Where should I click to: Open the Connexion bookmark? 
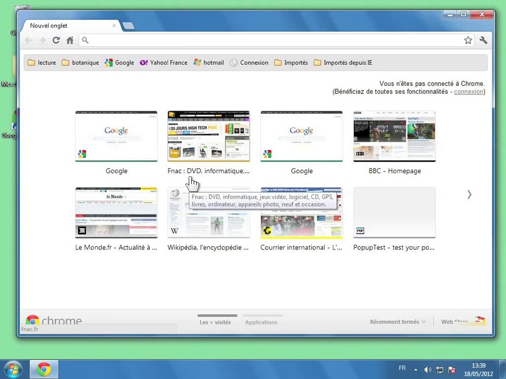click(249, 63)
